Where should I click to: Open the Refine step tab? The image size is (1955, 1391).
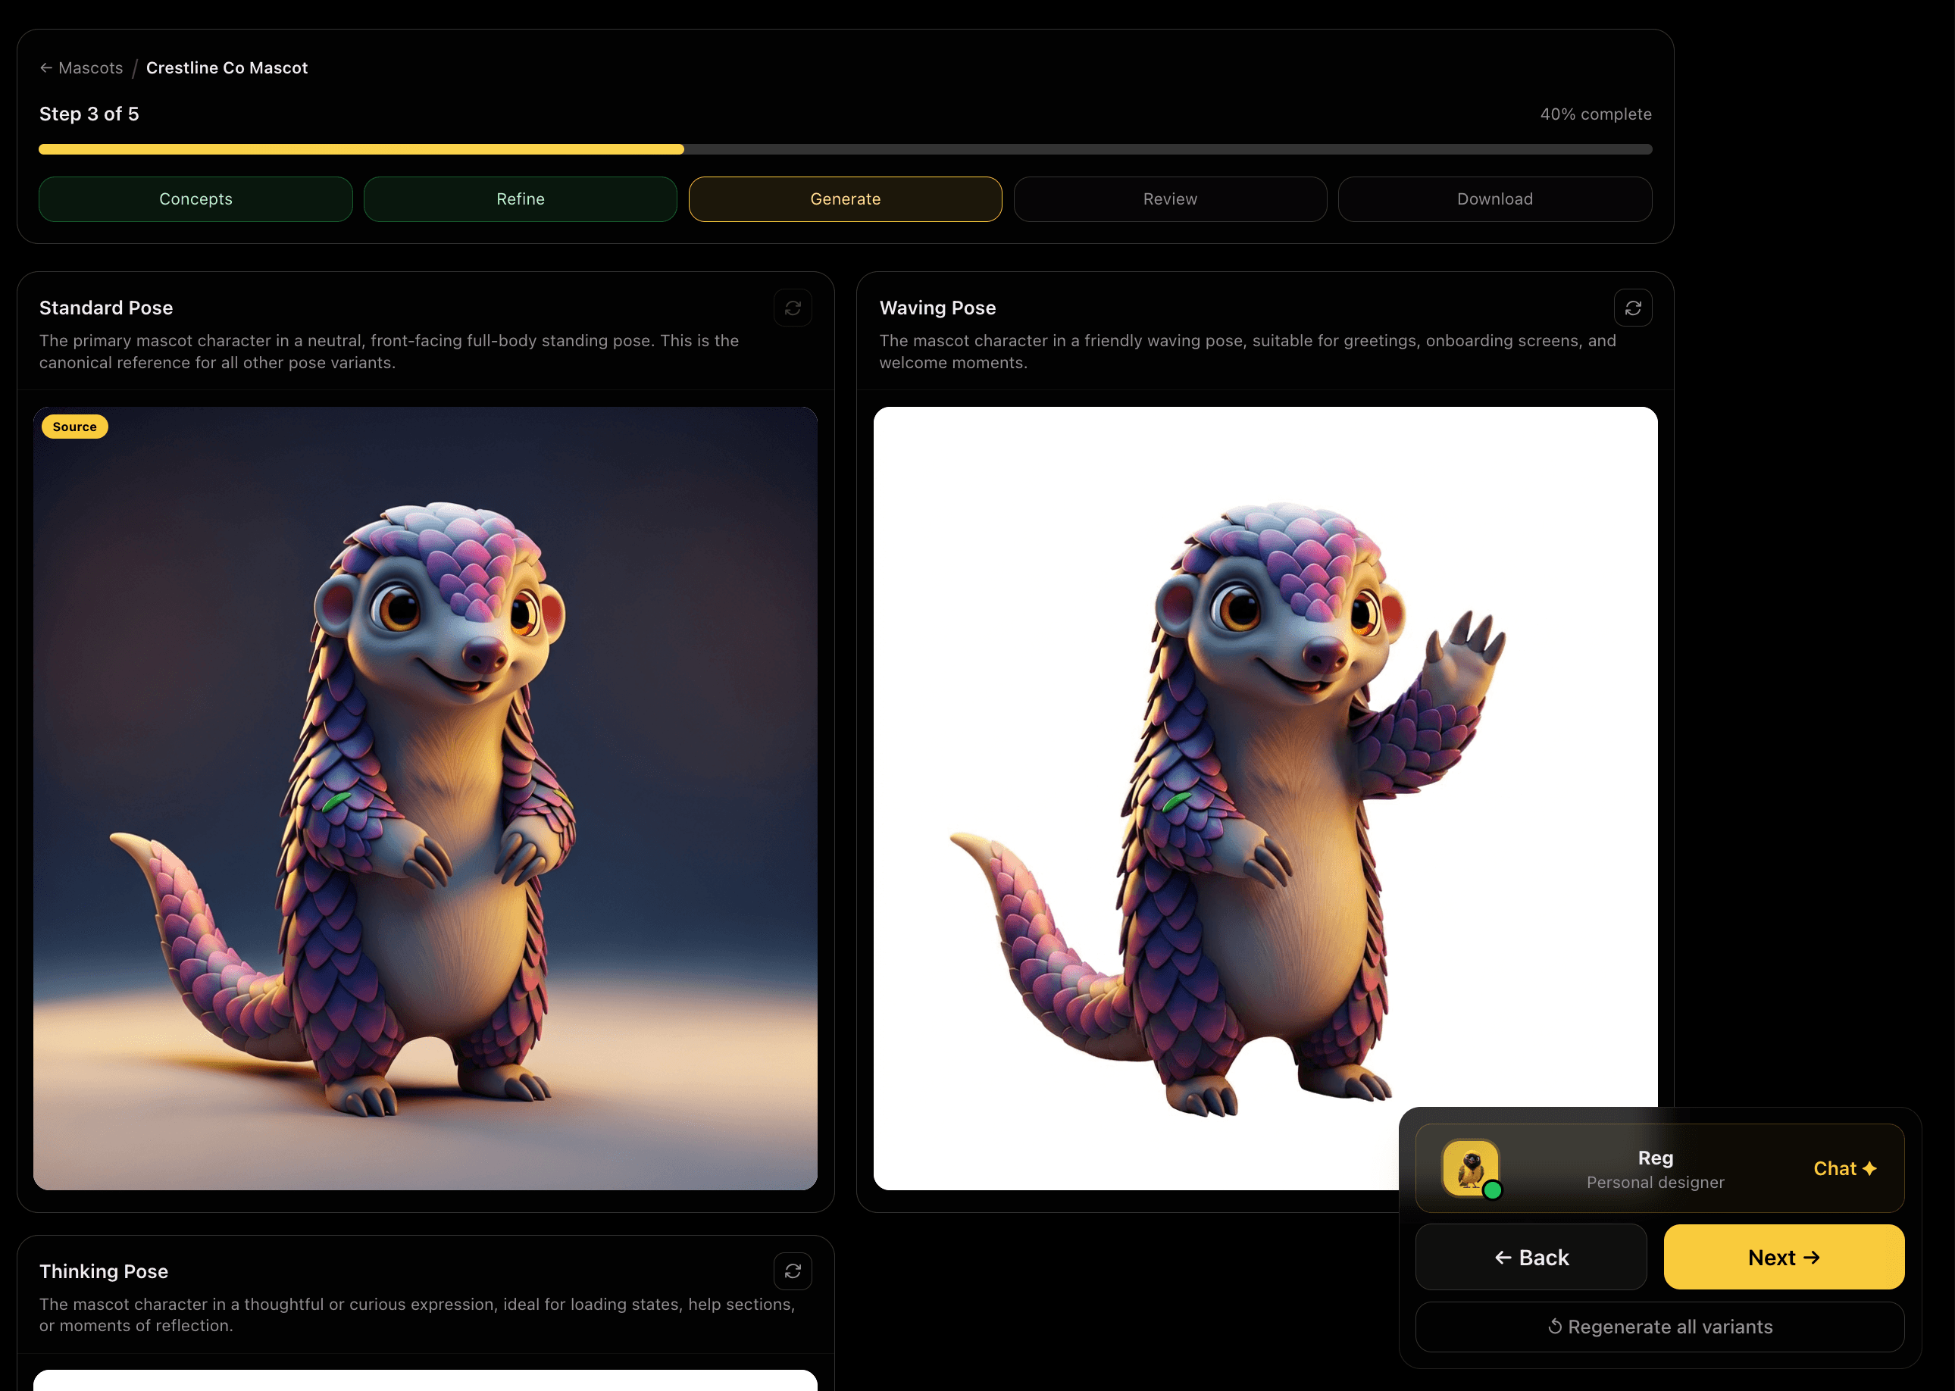point(520,198)
